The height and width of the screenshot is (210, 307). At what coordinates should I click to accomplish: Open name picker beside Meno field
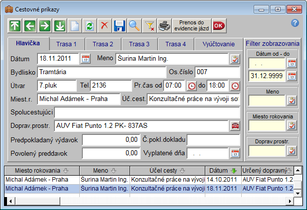(x=235, y=59)
